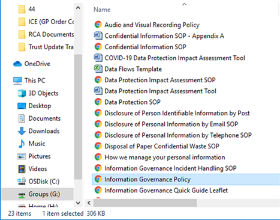Click Chrome icon for Data Protection Impact Assessment SOP
The width and height of the screenshot is (280, 220).
(98, 80)
